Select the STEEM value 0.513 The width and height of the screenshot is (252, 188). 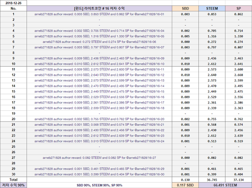[212, 141]
